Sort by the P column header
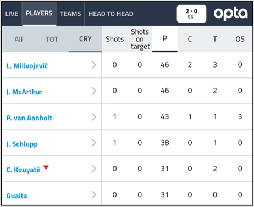Image resolution: width=254 pixels, height=207 pixels. click(x=165, y=39)
